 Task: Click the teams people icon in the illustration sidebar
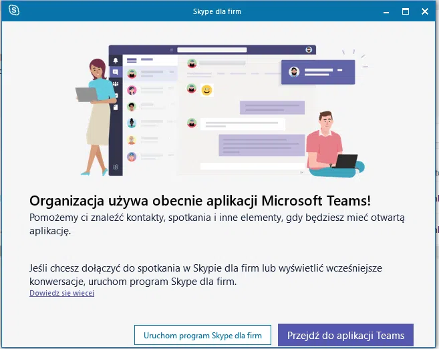[x=115, y=84]
